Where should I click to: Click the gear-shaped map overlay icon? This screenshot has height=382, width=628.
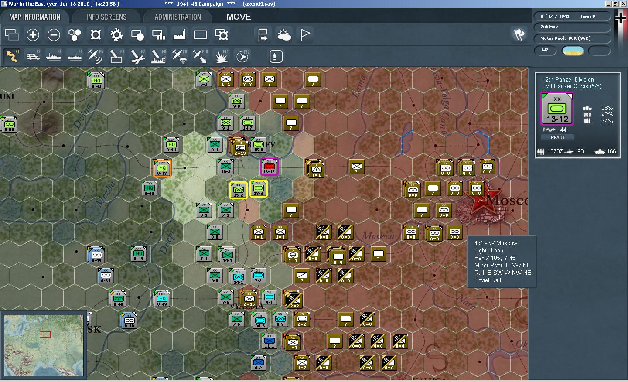tap(116, 34)
